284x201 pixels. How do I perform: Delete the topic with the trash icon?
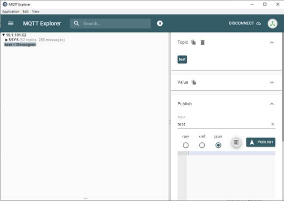pos(202,43)
